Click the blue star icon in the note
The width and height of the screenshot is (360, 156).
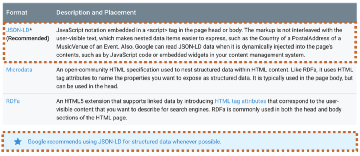pos(18,142)
